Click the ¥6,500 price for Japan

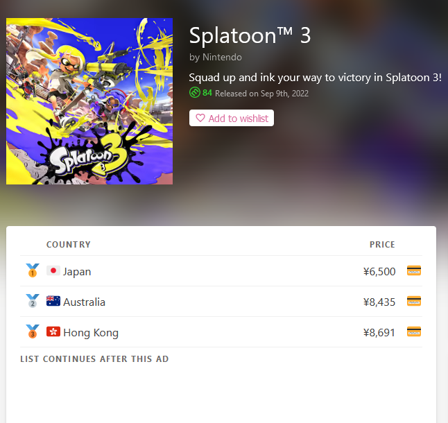point(379,271)
